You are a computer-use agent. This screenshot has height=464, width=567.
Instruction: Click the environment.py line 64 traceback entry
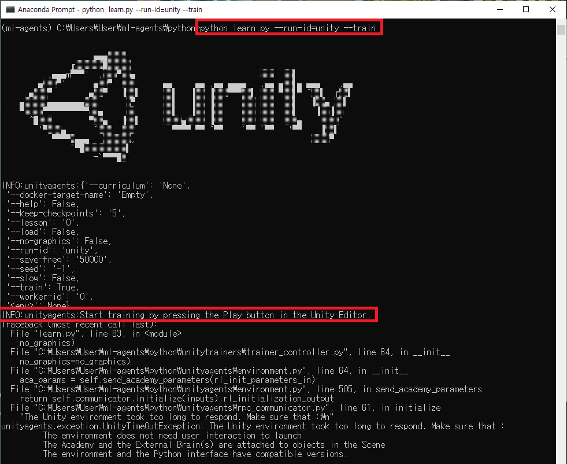click(209, 371)
